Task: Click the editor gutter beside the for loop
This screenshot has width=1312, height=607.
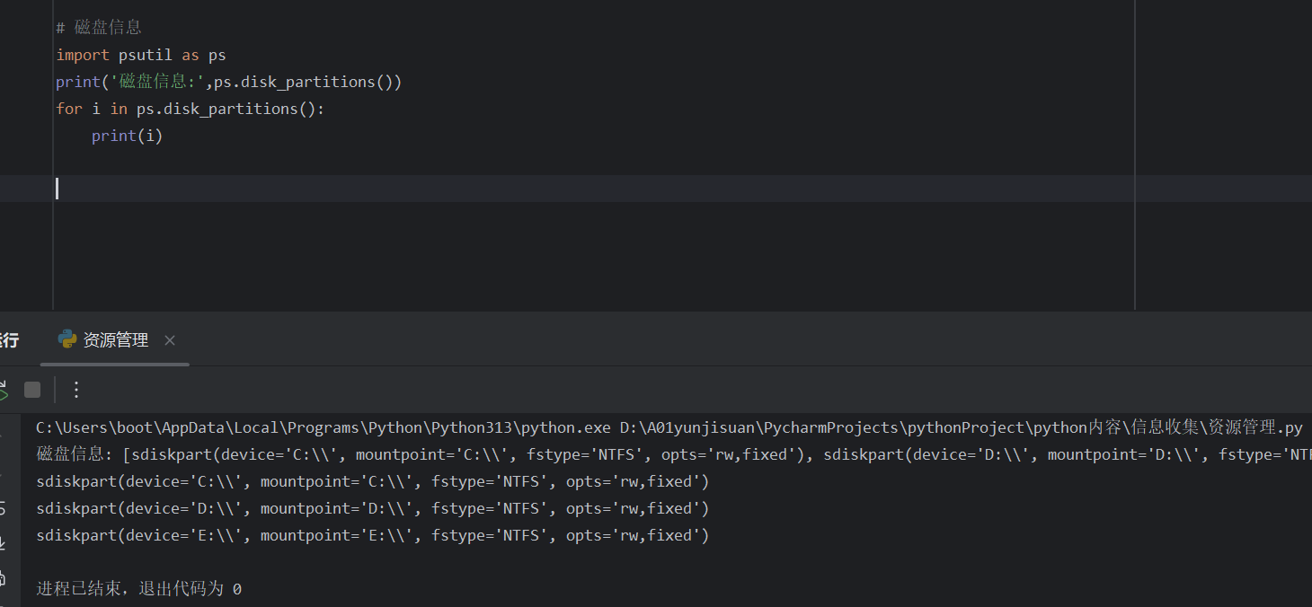Action: (x=27, y=108)
